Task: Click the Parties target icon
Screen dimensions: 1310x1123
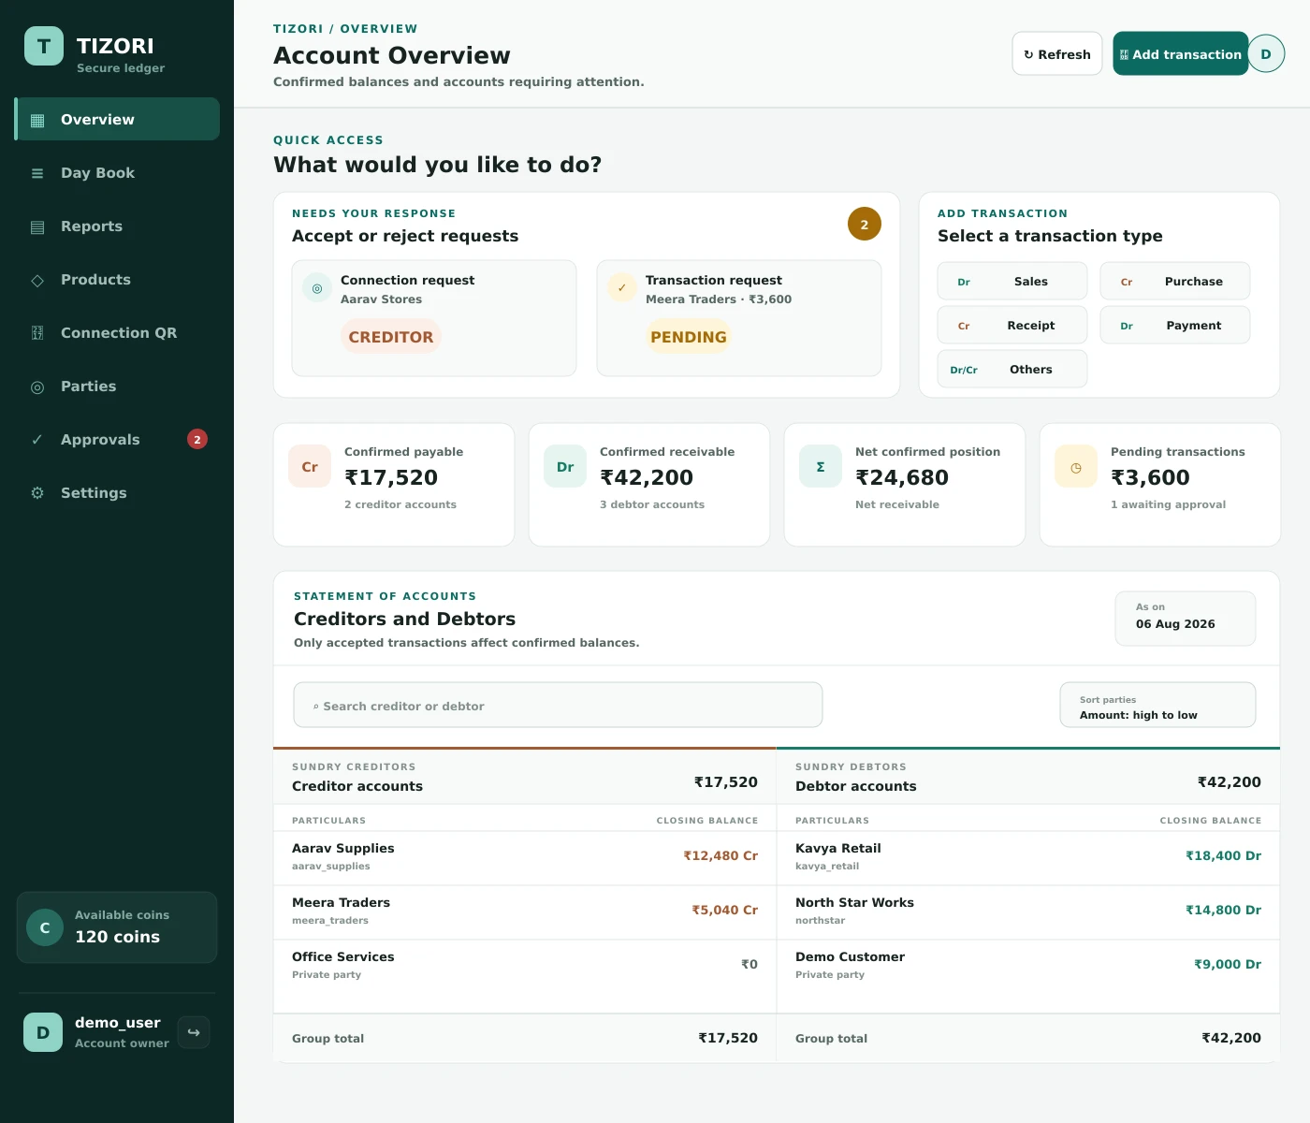Action: click(x=37, y=386)
